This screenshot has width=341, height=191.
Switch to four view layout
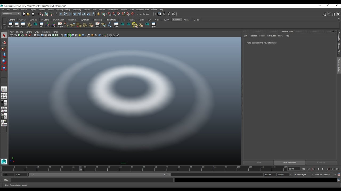point(4,96)
